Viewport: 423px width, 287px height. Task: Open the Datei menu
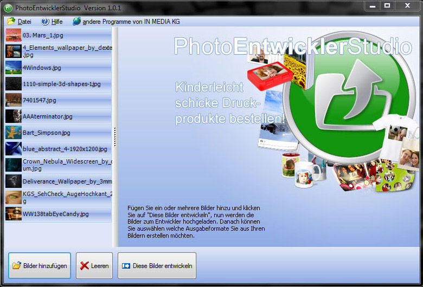tap(20, 22)
